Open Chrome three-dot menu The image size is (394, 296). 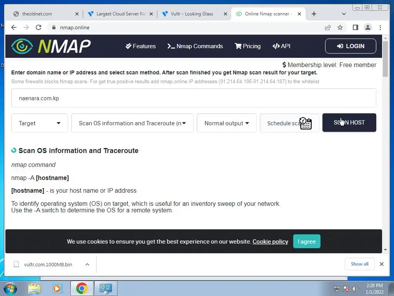[x=380, y=27]
